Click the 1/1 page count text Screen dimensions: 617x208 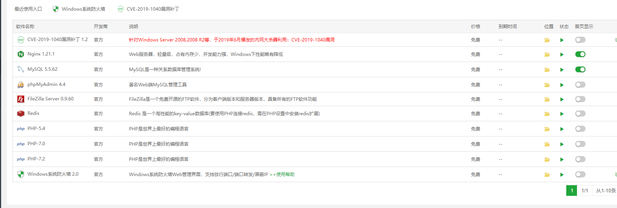(585, 191)
